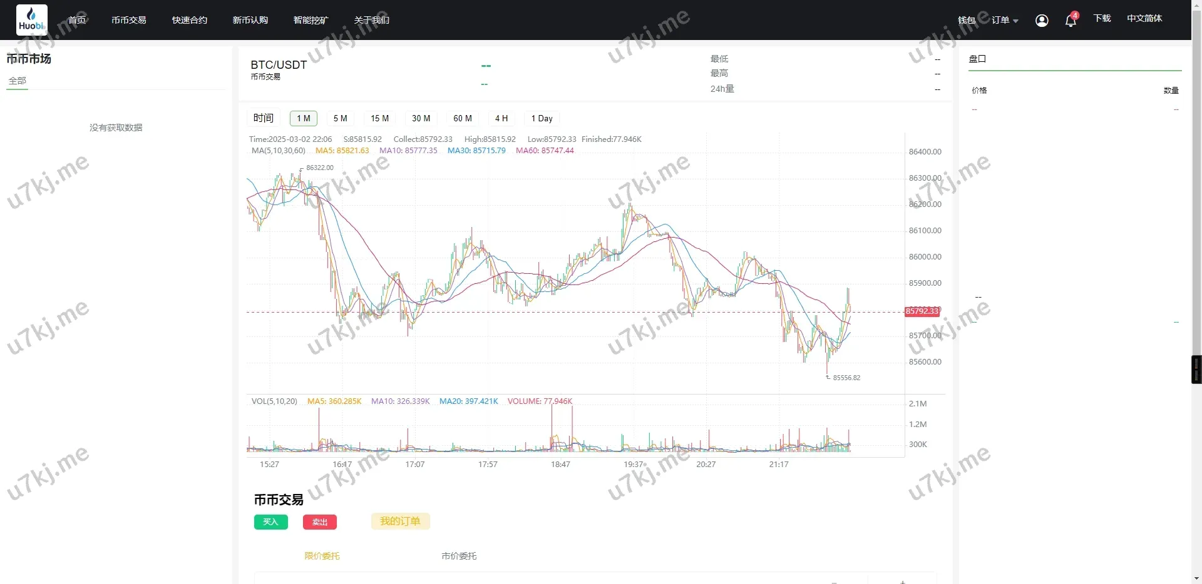The image size is (1202, 584).
Task: Open the 智能挖矿 page
Action: 311,20
